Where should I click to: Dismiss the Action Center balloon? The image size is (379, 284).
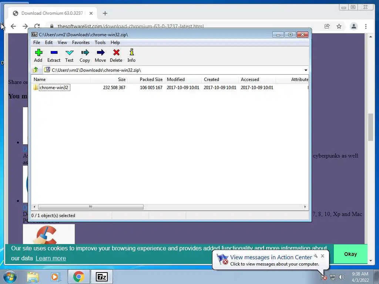click(322, 256)
